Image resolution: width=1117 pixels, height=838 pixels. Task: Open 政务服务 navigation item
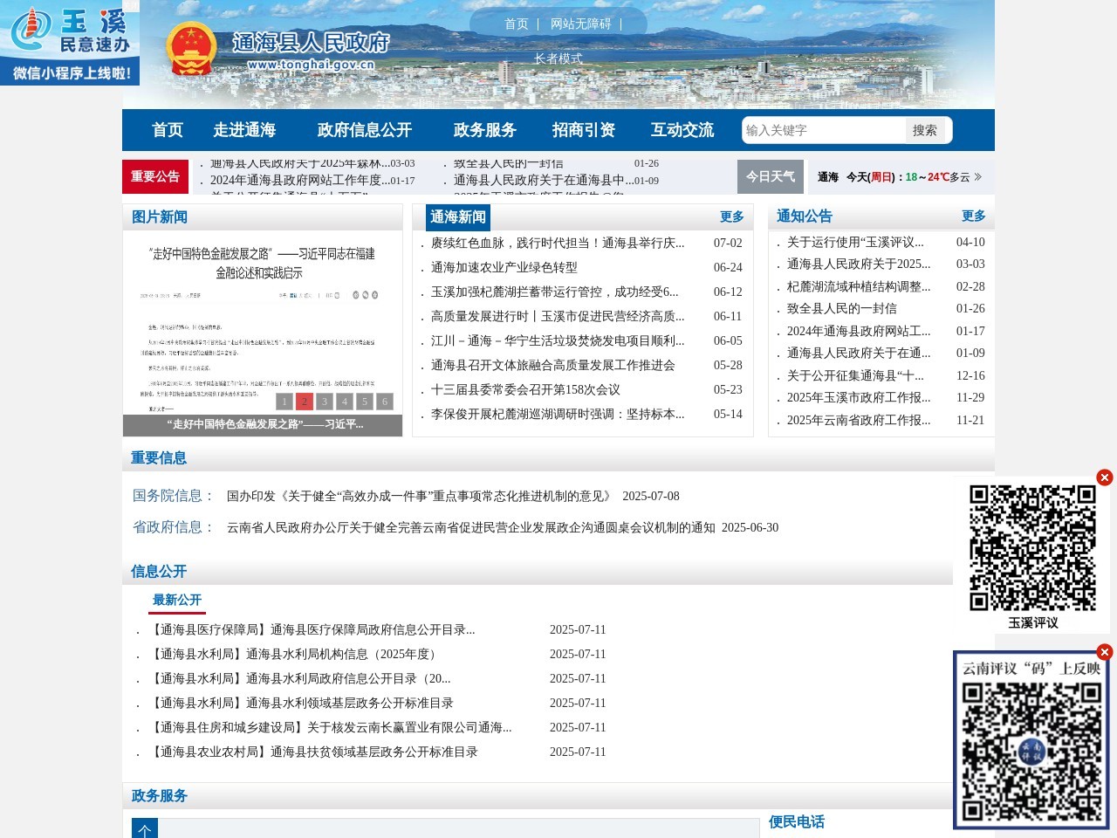click(485, 130)
